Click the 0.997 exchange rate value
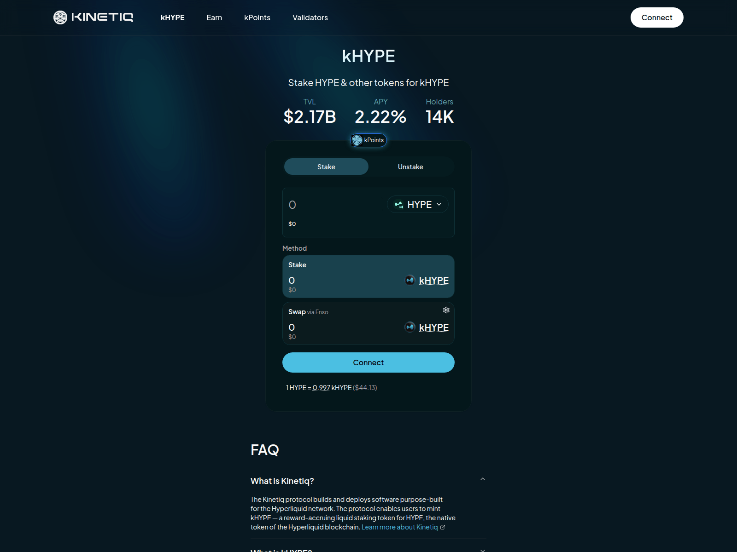Image resolution: width=737 pixels, height=552 pixels. pyautogui.click(x=322, y=387)
